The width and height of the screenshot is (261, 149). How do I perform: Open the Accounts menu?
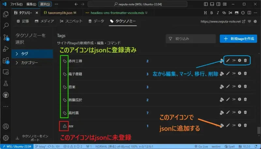coord(6,127)
